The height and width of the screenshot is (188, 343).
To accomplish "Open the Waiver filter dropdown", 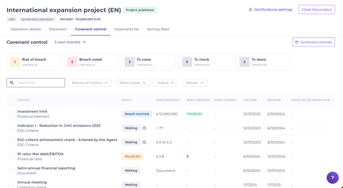I will click(195, 83).
